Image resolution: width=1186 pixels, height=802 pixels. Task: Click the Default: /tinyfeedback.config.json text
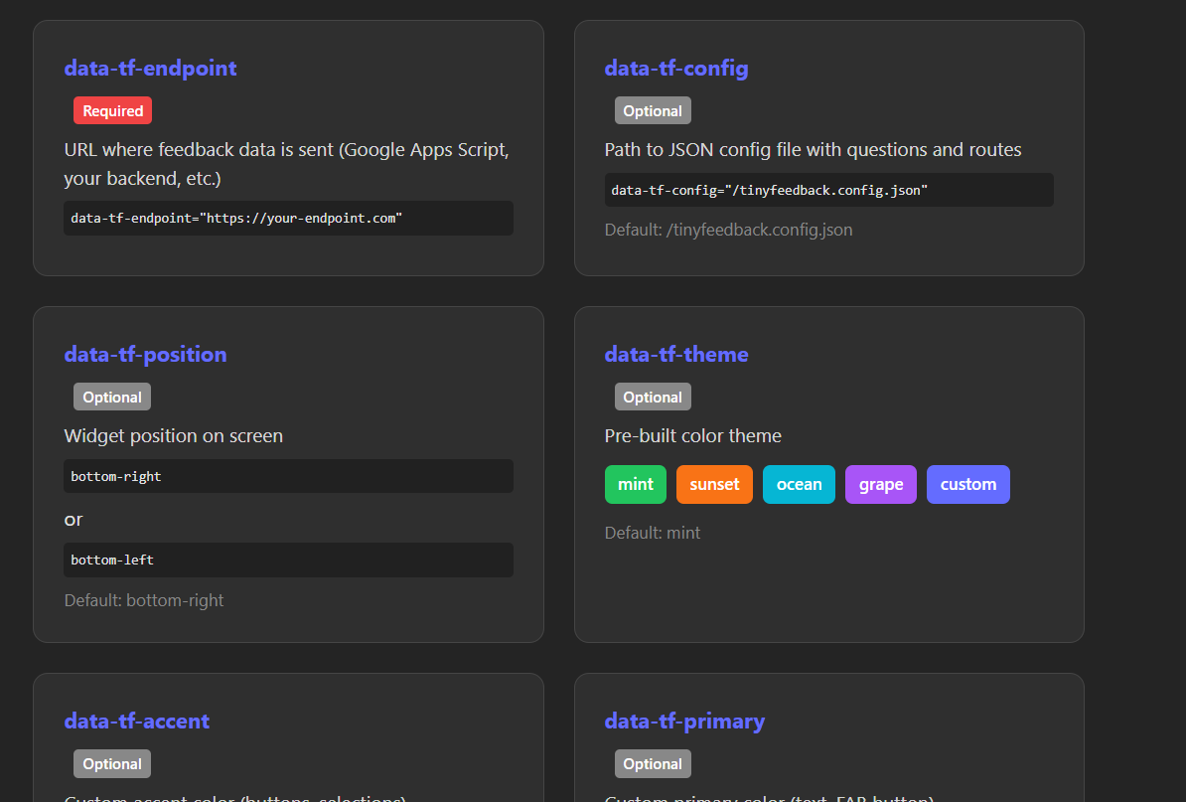click(728, 230)
